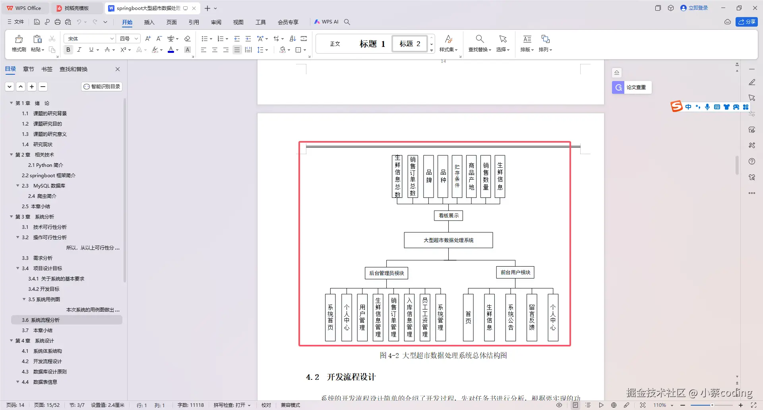
Task: Increase font size with A+ icon
Action: [x=148, y=39]
